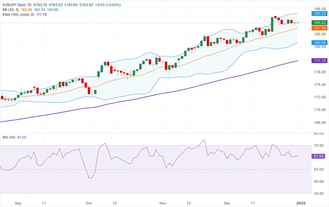The image size is (329, 207).
Task: Click the Sep label on time axis
Action: [18, 203]
